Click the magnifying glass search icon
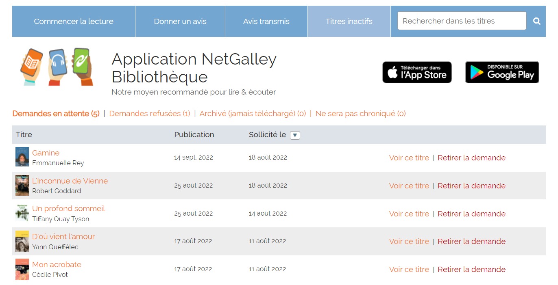The height and width of the screenshot is (285, 558). click(x=537, y=21)
